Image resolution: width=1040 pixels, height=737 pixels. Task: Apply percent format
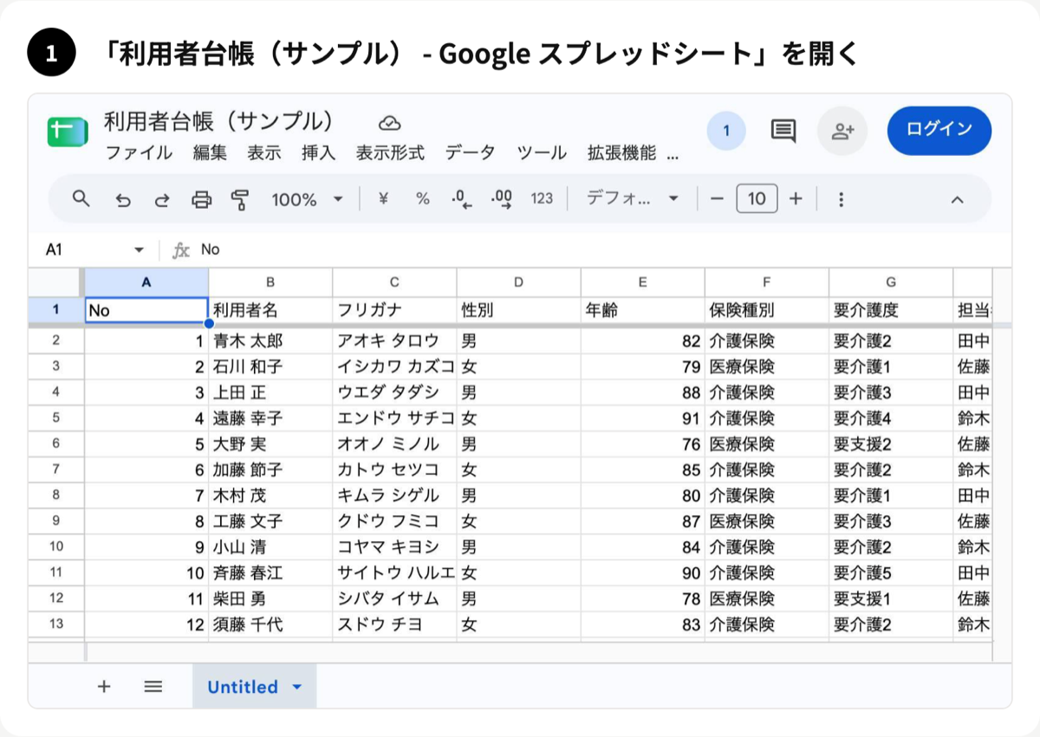pyautogui.click(x=422, y=199)
